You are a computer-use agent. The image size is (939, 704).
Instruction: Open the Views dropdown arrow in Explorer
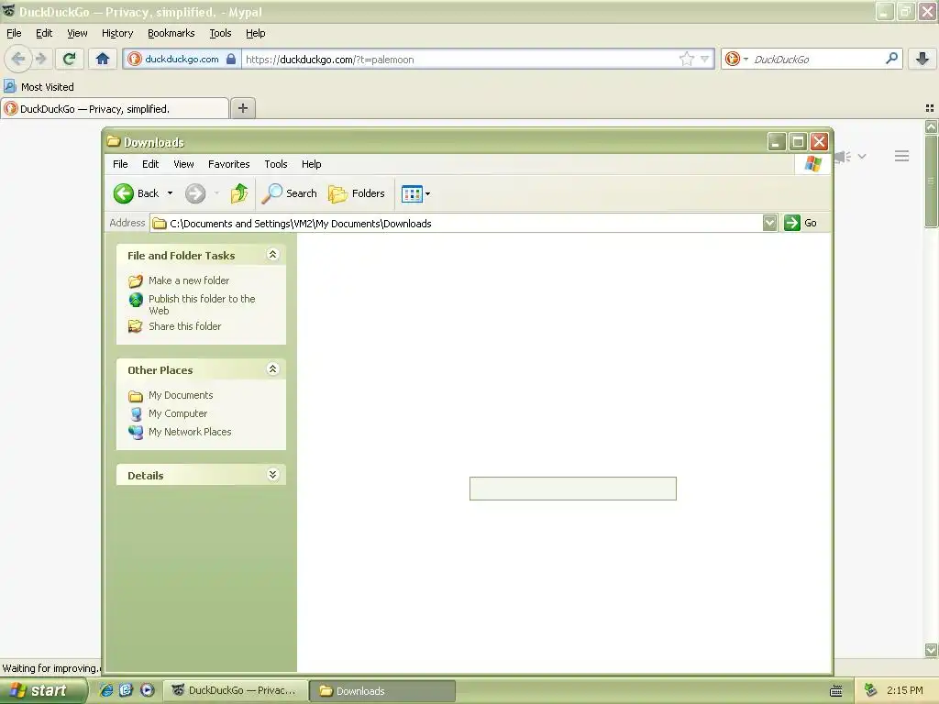click(427, 194)
